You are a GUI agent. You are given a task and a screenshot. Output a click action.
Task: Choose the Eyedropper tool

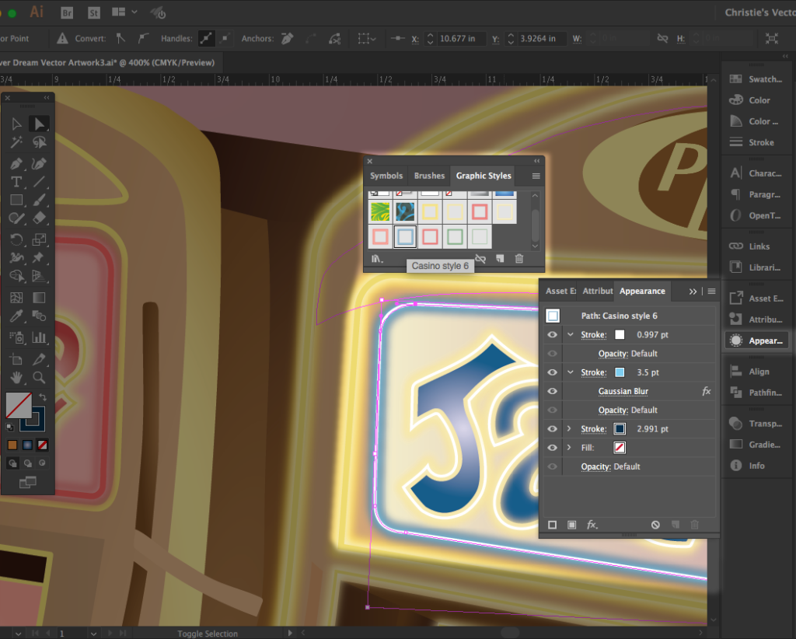pos(16,317)
